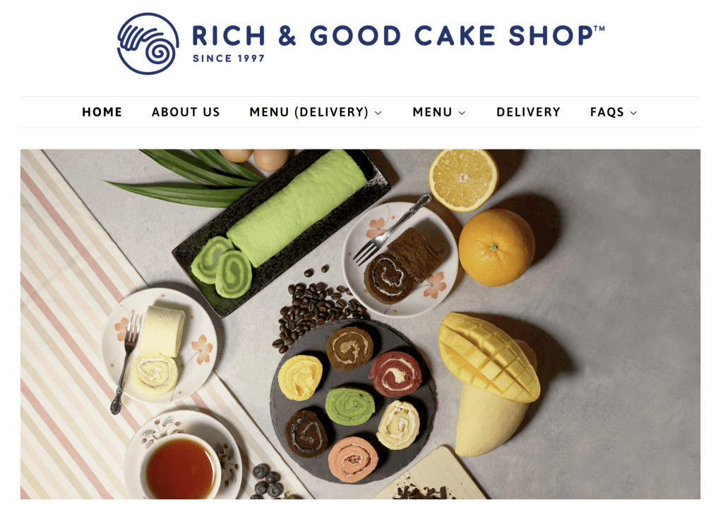
Task: Go to ABOUT US page
Action: [186, 112]
